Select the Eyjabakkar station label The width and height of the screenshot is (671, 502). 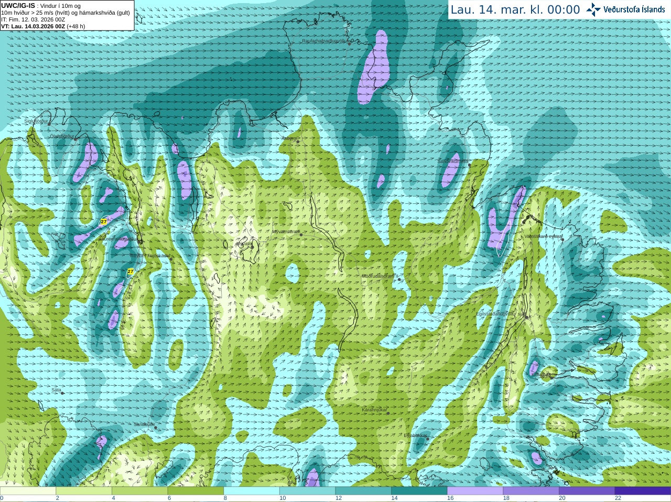[415, 436]
